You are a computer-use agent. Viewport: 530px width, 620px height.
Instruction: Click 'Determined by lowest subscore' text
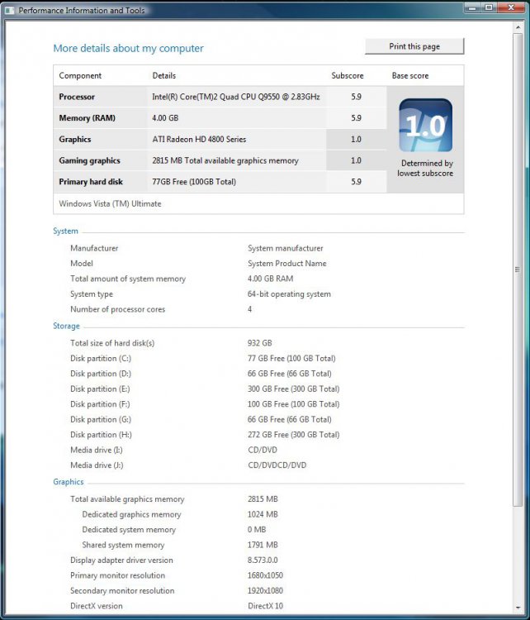coord(425,168)
